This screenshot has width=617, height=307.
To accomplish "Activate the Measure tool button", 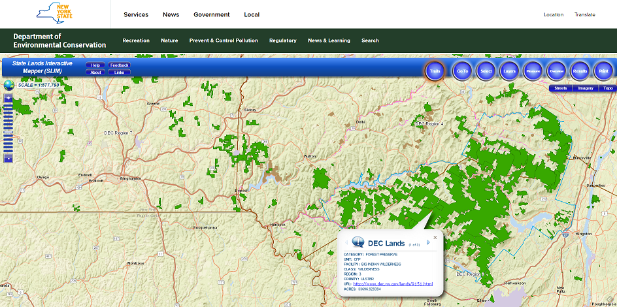I will (x=533, y=71).
